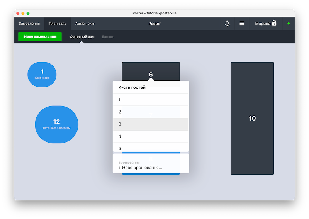Choose 3 guests in the list
Screen dimensions: 309x219
[x=151, y=124]
